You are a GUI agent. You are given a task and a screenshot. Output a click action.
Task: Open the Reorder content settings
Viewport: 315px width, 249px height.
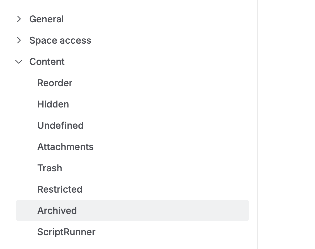[x=55, y=83]
